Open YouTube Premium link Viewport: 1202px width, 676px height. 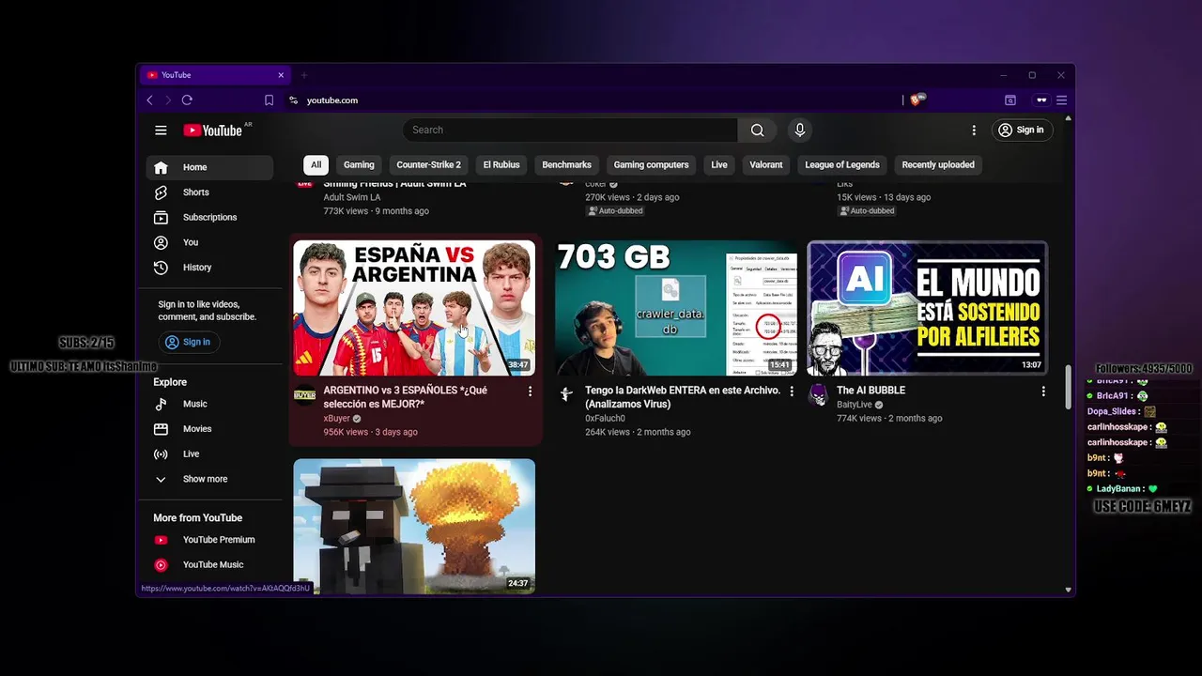[209, 540]
